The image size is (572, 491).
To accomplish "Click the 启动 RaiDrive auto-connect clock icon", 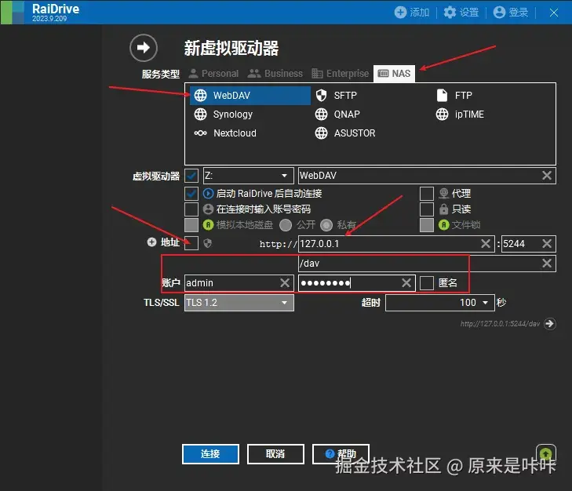I will (208, 193).
